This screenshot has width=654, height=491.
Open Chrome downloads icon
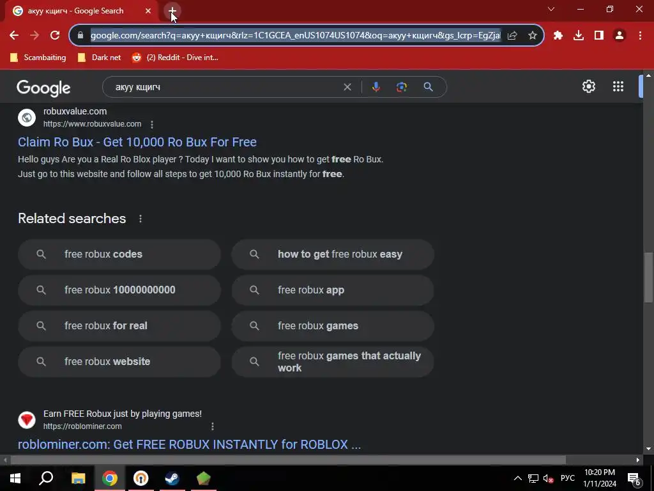pos(579,36)
